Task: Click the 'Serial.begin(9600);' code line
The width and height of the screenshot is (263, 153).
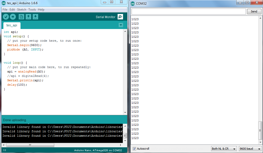Action: point(24,45)
